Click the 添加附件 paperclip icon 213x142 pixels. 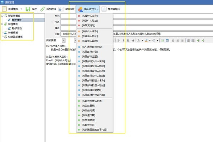(x=43, y=9)
